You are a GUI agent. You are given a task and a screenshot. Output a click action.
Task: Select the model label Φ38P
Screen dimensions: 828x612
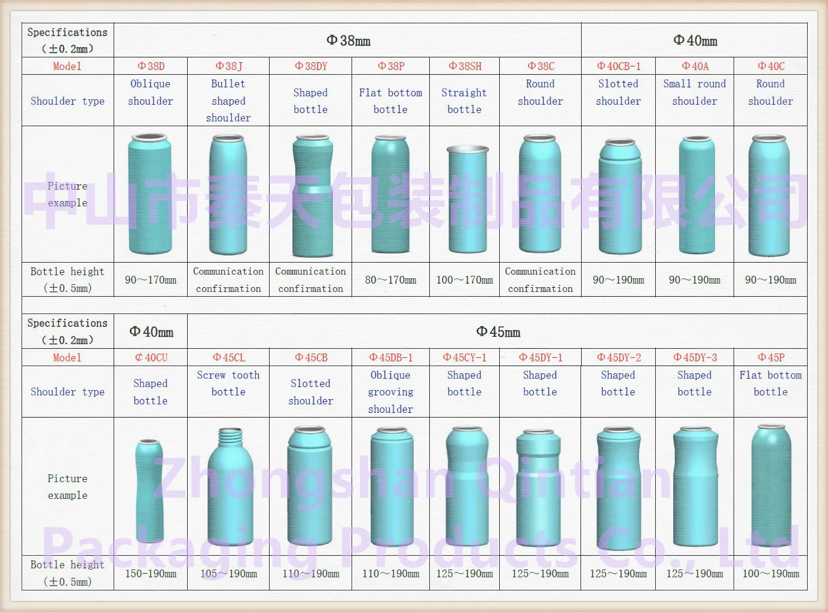click(390, 66)
